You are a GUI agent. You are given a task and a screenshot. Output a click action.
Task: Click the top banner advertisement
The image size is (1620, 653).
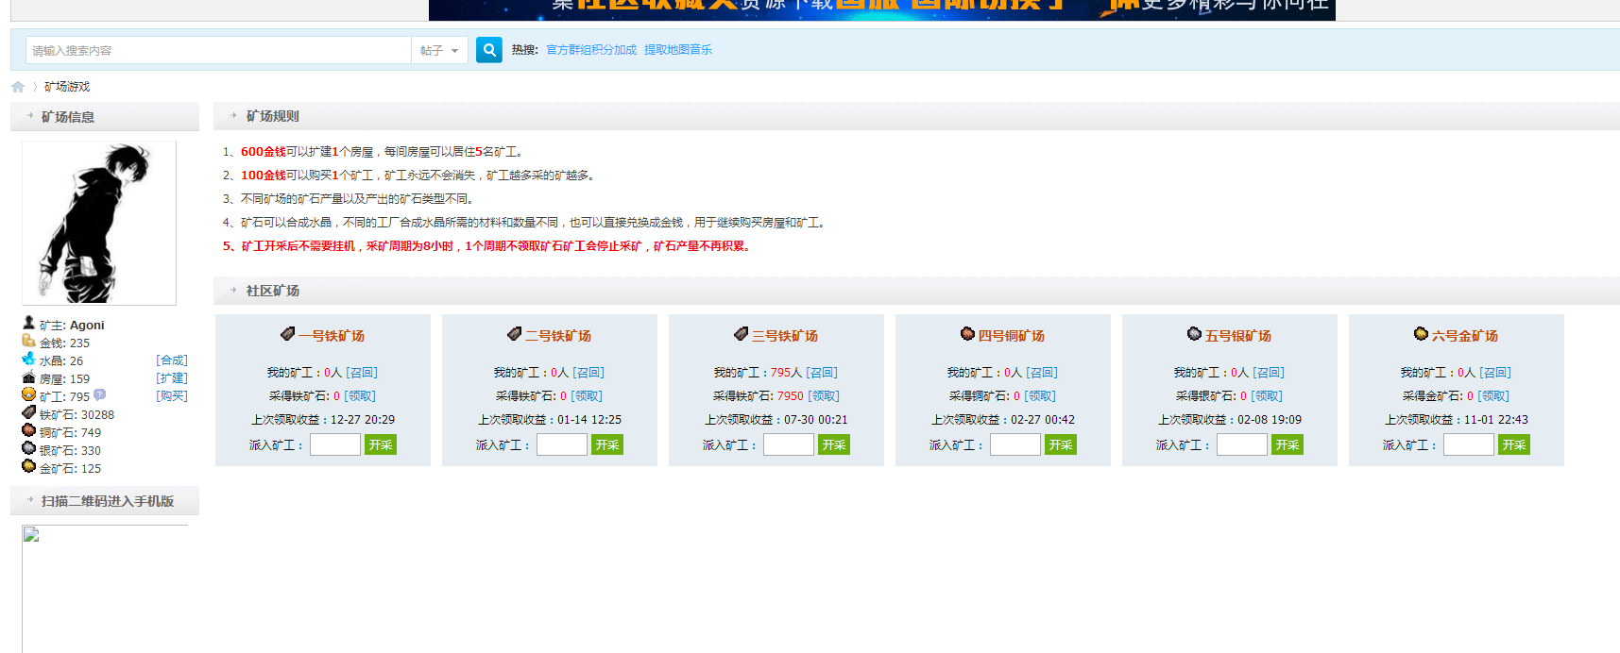(882, 9)
